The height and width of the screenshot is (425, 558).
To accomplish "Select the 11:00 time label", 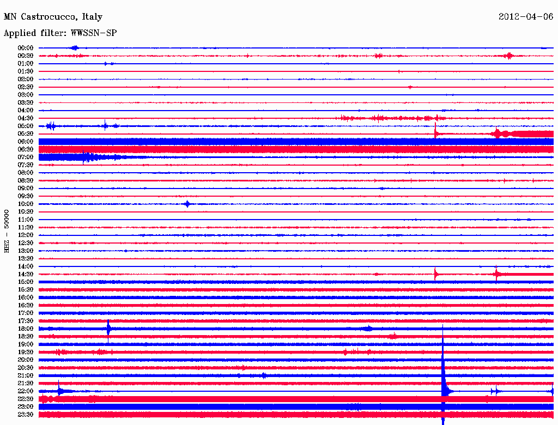I will [26, 220].
